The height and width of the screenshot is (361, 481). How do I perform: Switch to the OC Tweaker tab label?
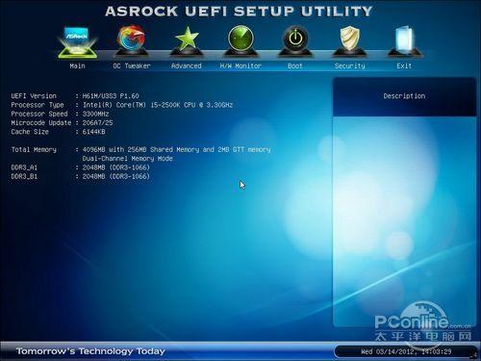click(x=132, y=65)
